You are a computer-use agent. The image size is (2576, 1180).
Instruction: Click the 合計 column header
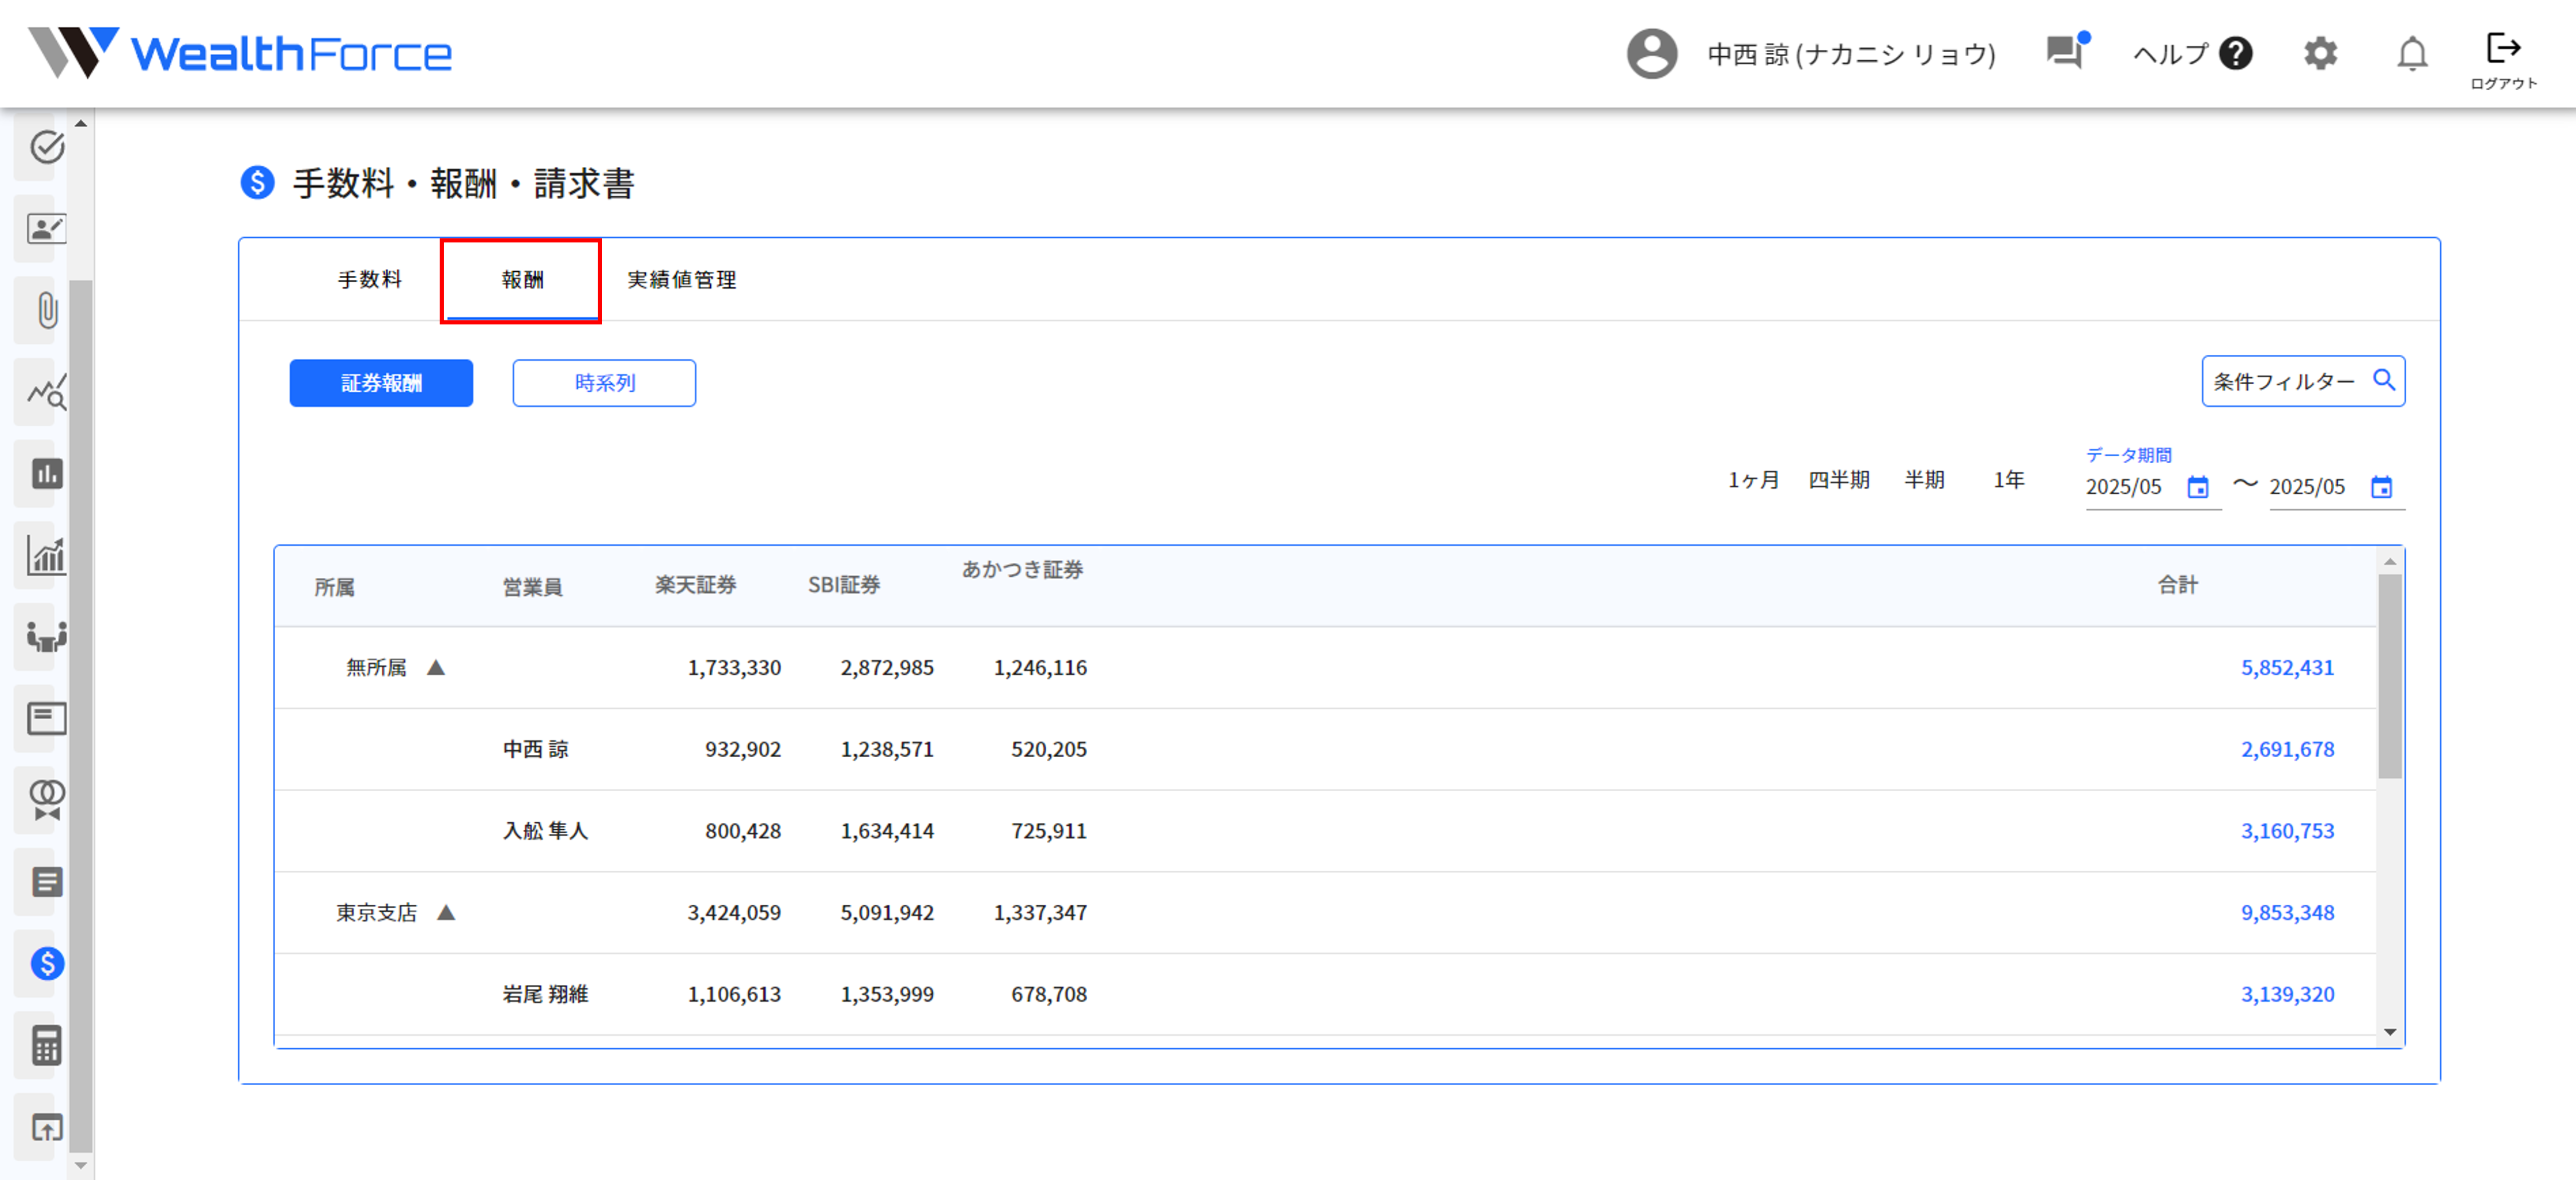(2177, 586)
